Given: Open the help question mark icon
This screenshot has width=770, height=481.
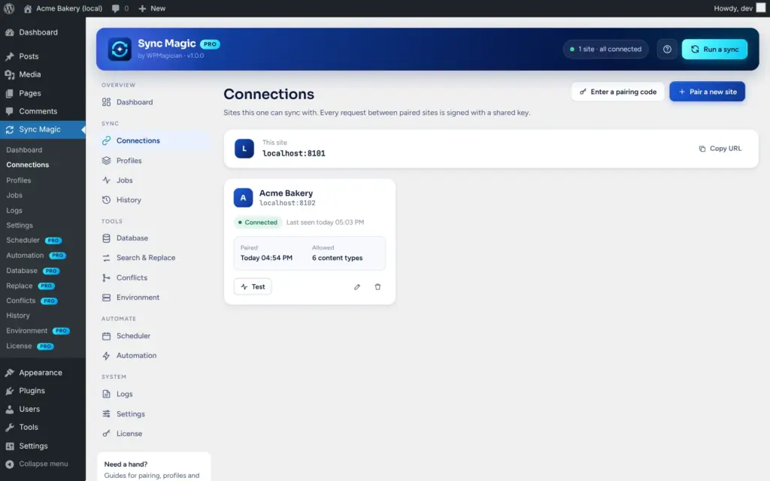Looking at the screenshot, I should pyautogui.click(x=667, y=49).
